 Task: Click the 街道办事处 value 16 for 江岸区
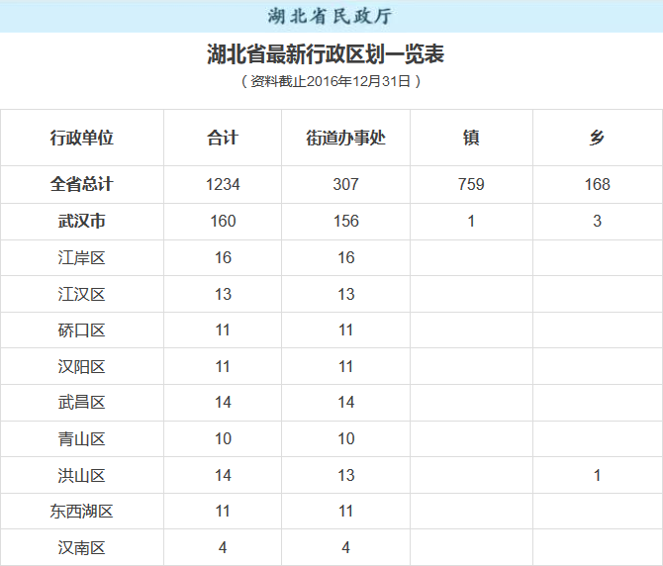(346, 258)
